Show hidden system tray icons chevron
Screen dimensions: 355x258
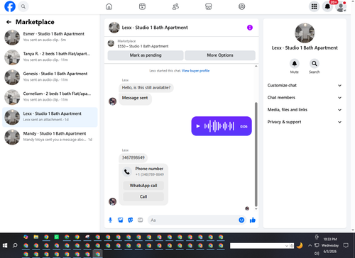(x=310, y=245)
